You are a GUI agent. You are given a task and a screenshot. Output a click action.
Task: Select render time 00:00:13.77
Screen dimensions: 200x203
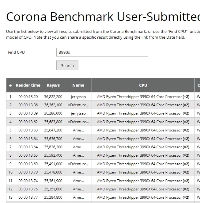(28, 197)
